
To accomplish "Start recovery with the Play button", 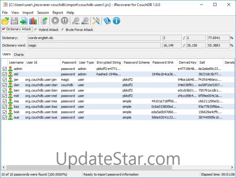I will tap(55, 21).
